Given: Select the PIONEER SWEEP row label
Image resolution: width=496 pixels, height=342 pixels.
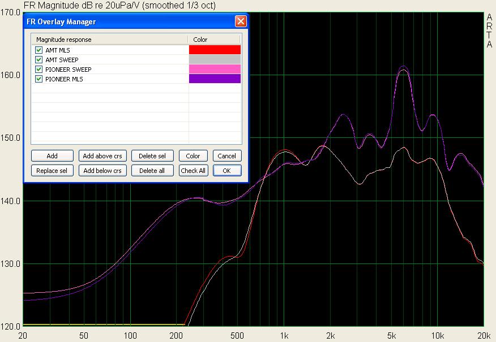Looking at the screenshot, I should 69,70.
